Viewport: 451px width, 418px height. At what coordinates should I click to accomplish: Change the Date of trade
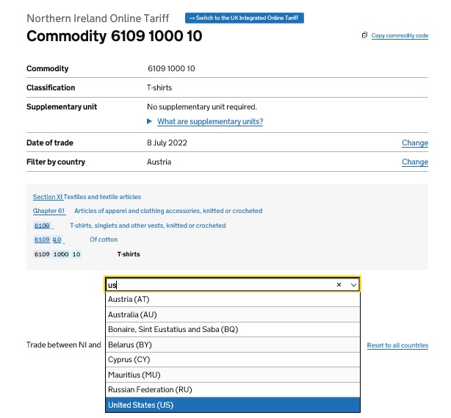(414, 143)
